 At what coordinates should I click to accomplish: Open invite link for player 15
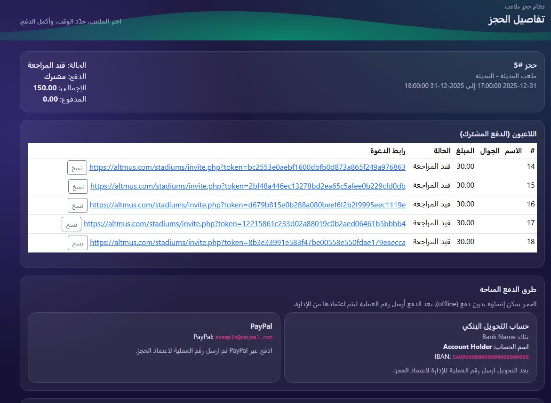(248, 186)
